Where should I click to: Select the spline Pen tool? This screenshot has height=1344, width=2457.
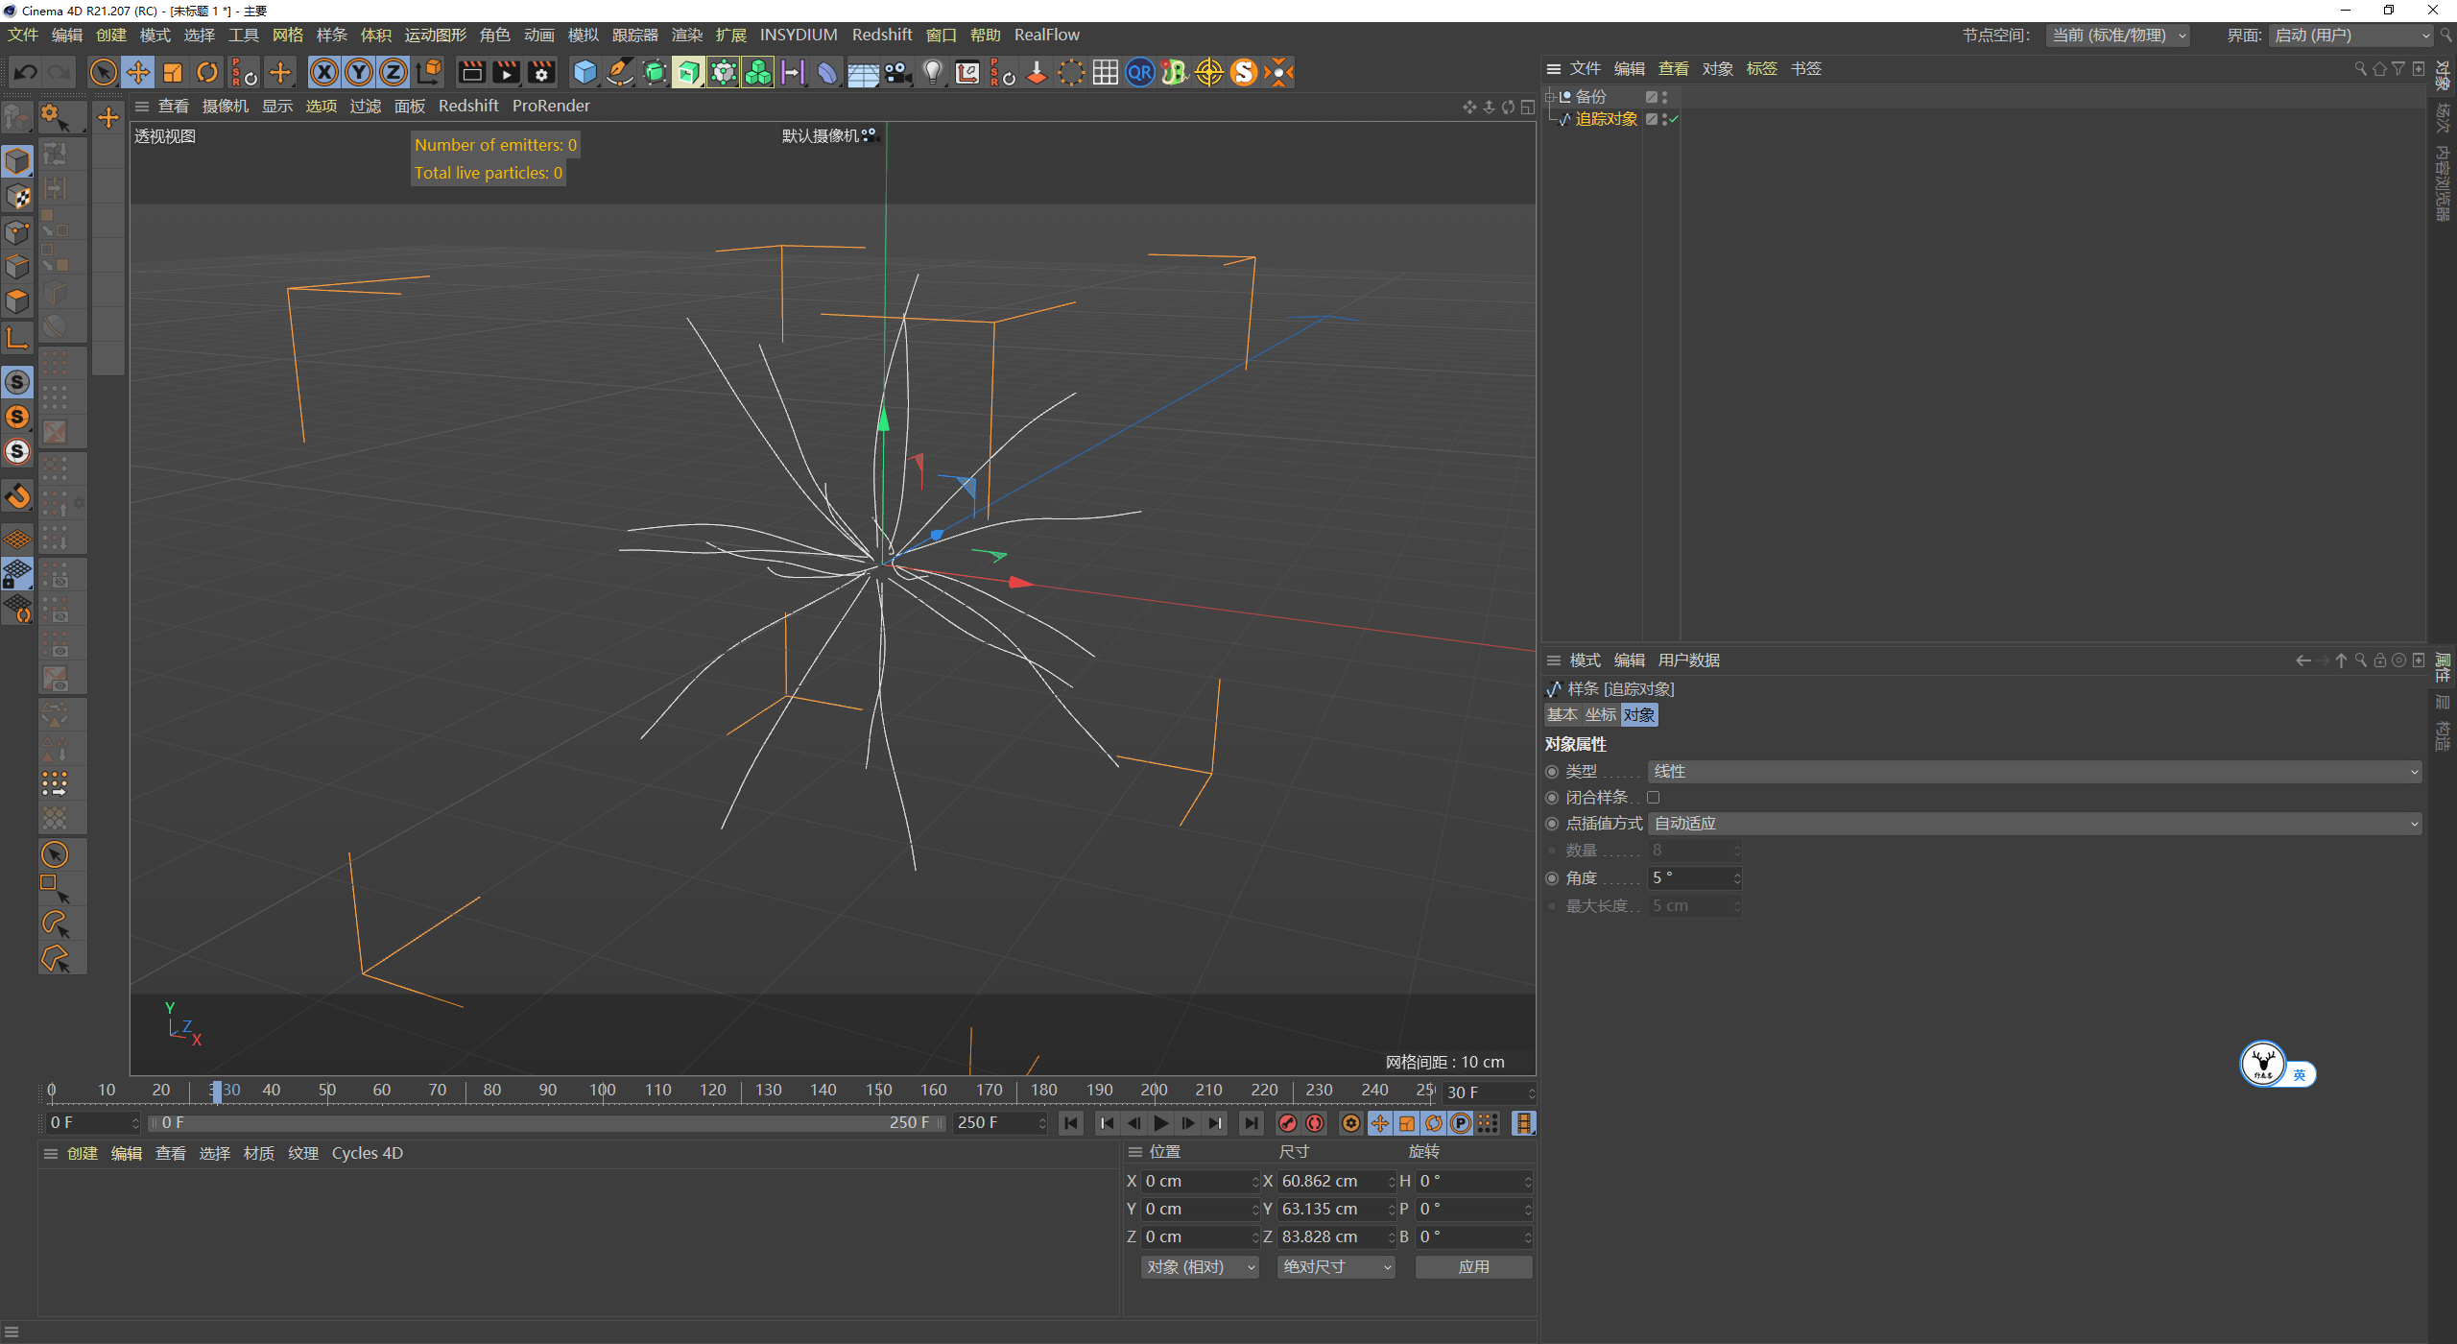coord(619,72)
